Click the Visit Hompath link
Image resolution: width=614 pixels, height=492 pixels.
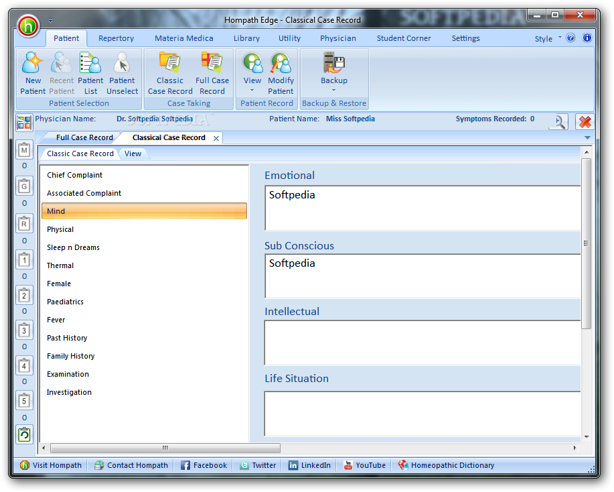point(51,465)
